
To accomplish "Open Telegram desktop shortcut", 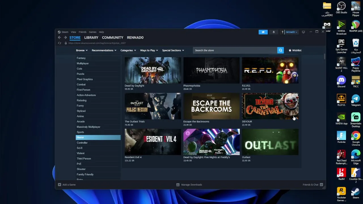I will 356,100.
